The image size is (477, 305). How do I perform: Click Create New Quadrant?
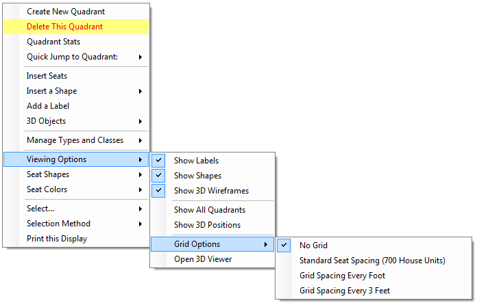[66, 12]
